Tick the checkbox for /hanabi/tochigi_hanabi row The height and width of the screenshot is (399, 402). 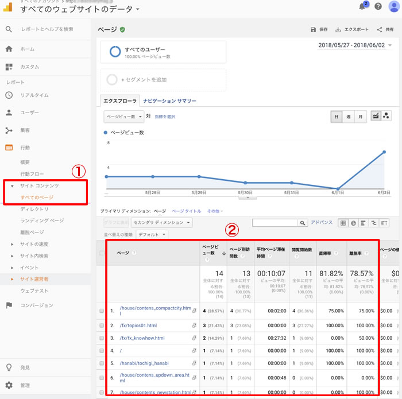(x=102, y=363)
